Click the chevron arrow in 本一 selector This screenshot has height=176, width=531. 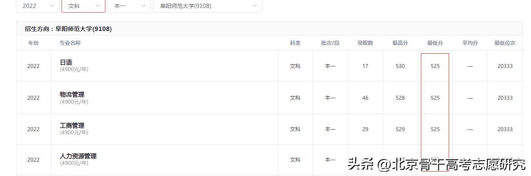[x=143, y=6]
